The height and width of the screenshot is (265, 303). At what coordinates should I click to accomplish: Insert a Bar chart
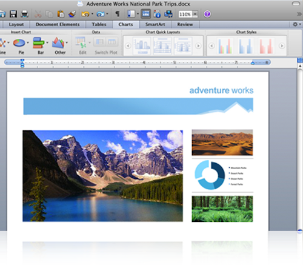point(39,43)
